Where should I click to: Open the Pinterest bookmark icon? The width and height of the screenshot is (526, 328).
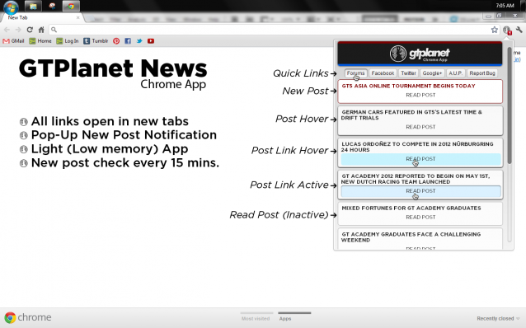tap(116, 41)
